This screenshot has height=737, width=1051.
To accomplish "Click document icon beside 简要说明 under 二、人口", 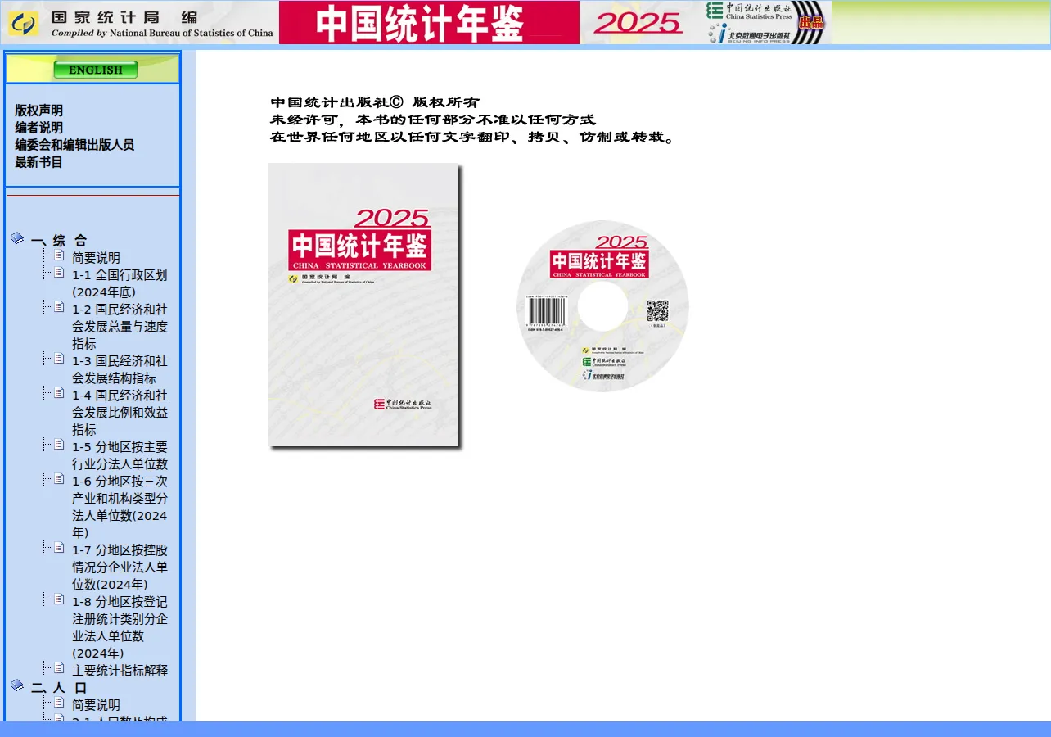I will (x=59, y=703).
